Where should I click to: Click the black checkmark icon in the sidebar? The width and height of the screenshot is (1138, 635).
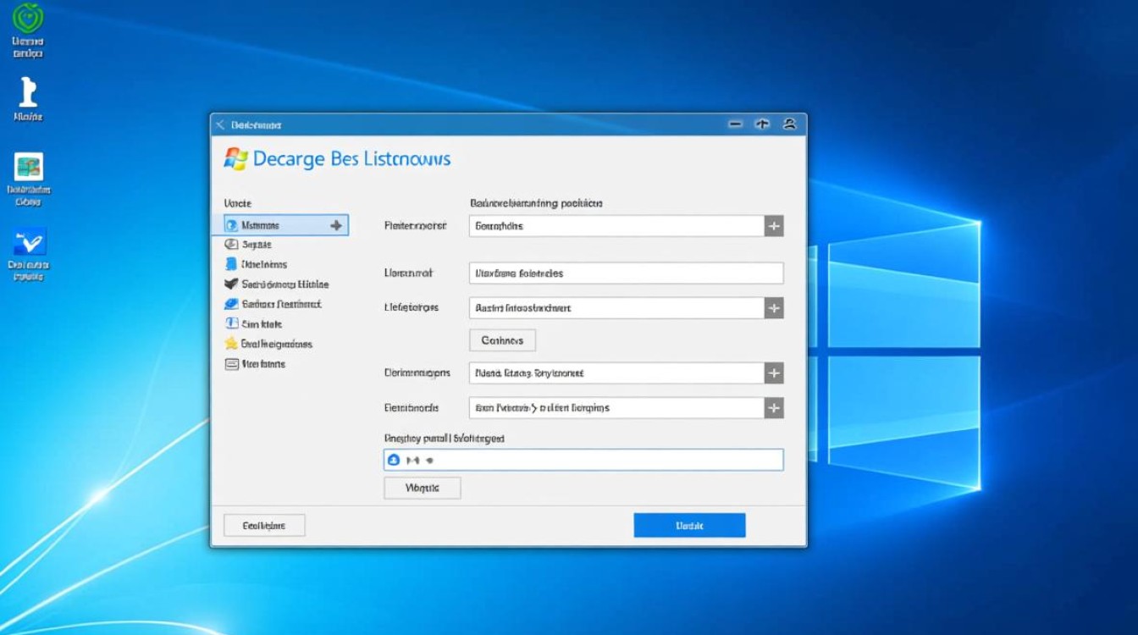(x=230, y=284)
